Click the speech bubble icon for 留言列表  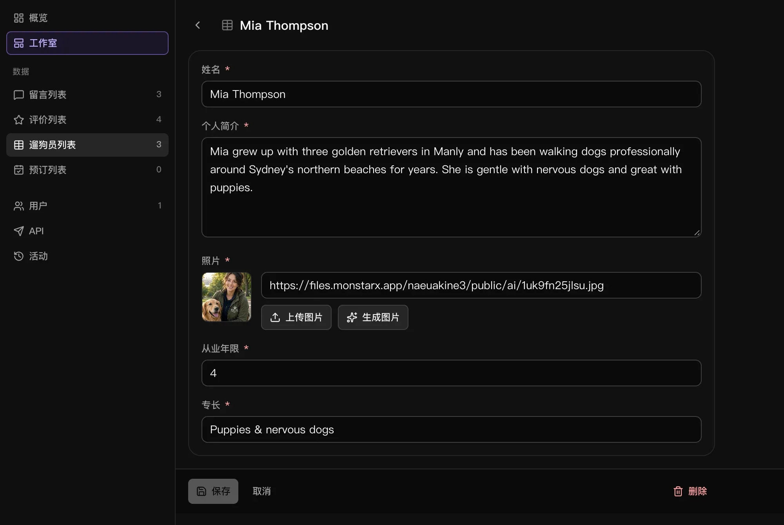point(19,95)
